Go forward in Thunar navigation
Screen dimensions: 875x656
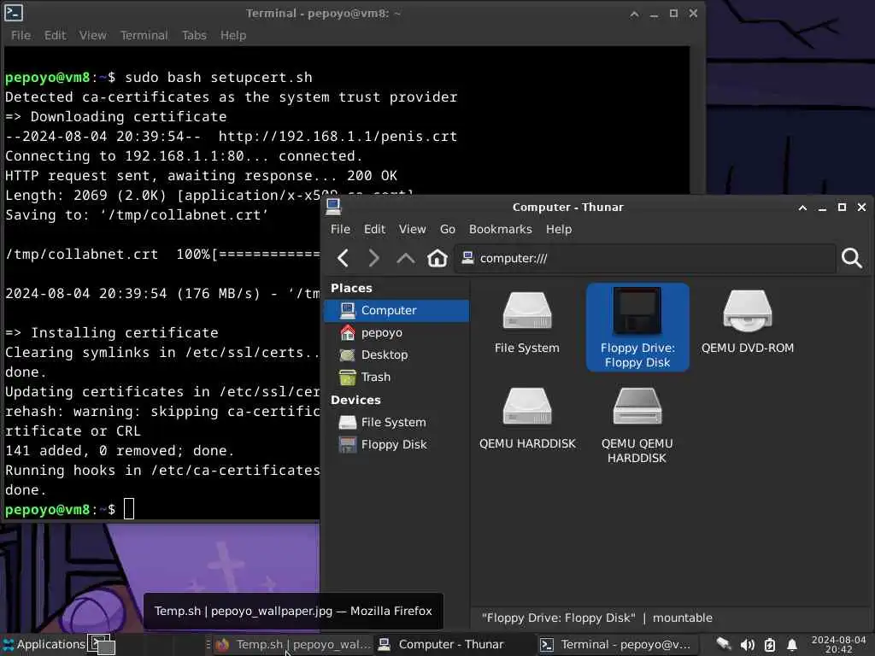pos(374,258)
